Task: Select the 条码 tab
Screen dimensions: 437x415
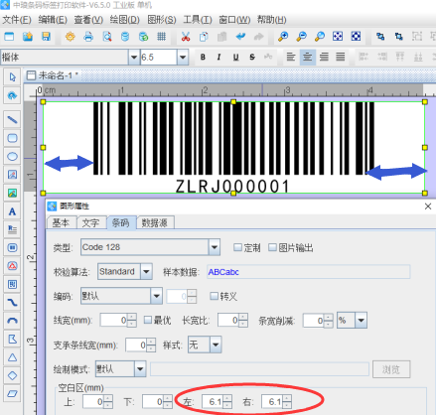Action: pyautogui.click(x=121, y=222)
